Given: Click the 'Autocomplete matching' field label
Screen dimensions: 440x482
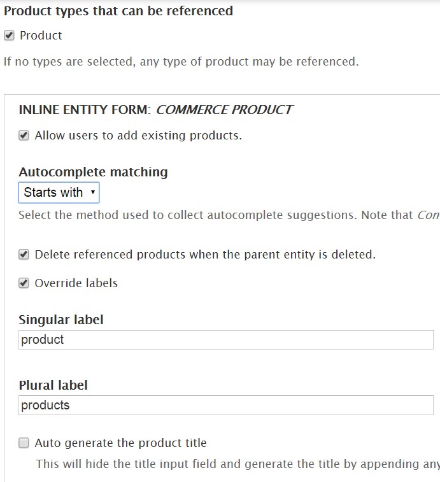Looking at the screenshot, I should (93, 172).
